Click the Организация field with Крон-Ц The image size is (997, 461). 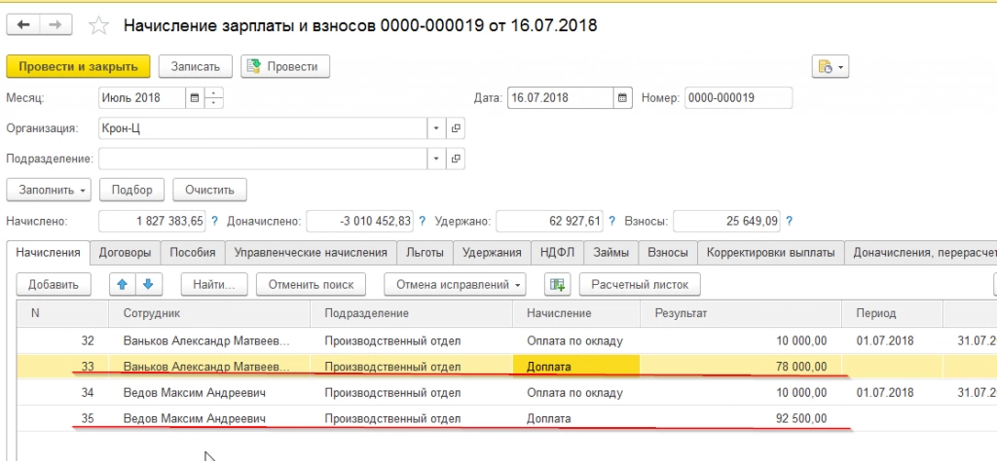tap(263, 128)
